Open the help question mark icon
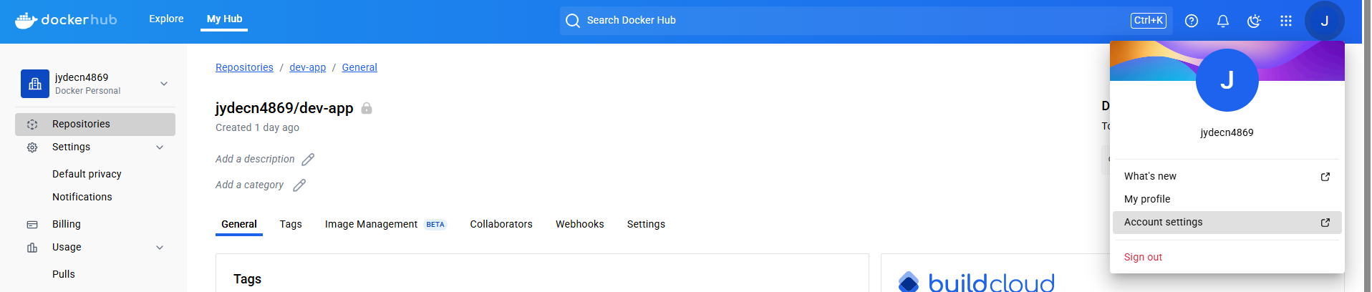 tap(1192, 21)
